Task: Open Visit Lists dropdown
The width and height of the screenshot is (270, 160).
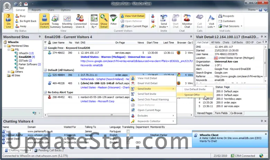Action: pyautogui.click(x=211, y=21)
